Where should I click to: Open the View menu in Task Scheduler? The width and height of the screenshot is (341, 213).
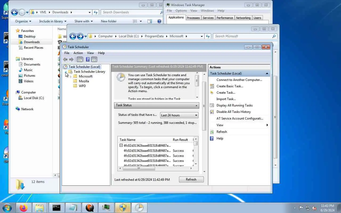90,53
